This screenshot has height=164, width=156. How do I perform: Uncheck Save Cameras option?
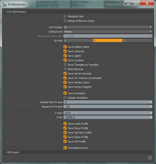tap(65, 51)
